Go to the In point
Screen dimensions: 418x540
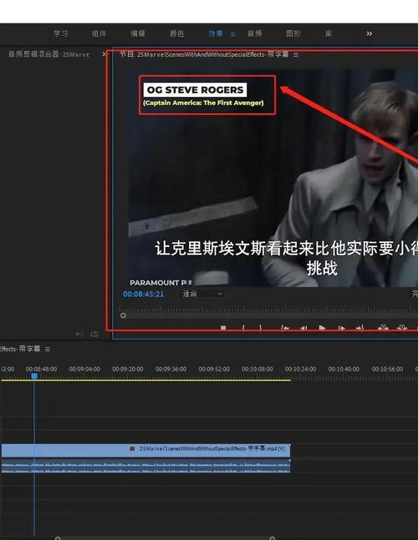[284, 328]
